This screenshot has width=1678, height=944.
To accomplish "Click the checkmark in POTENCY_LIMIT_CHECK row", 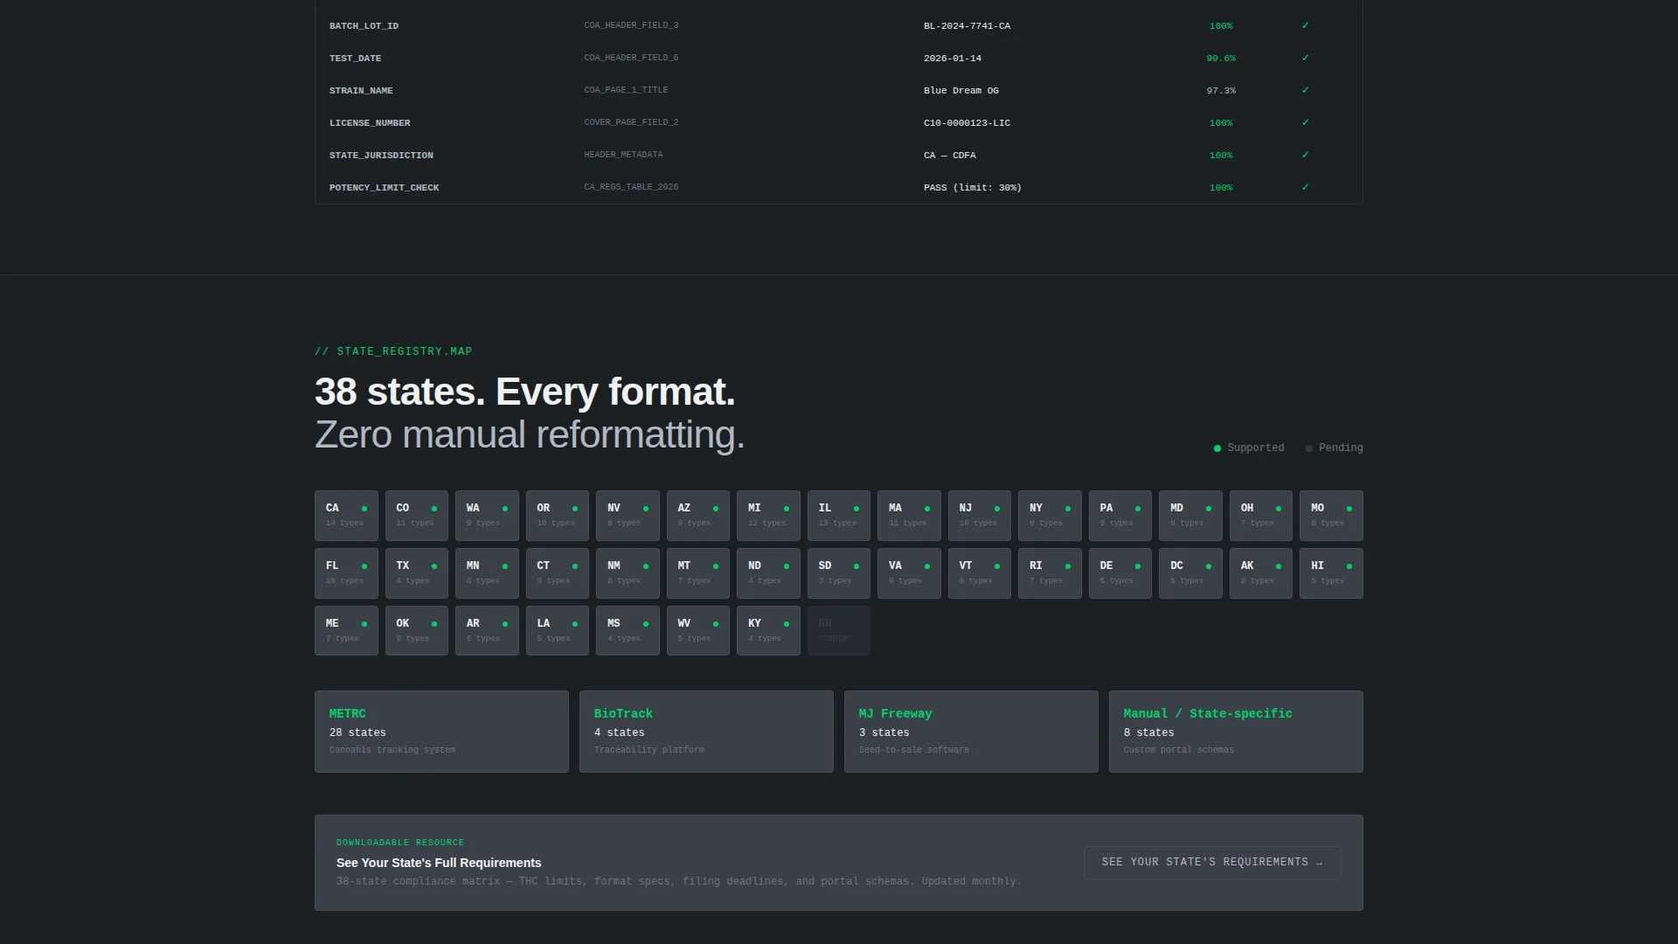I will [1306, 188].
